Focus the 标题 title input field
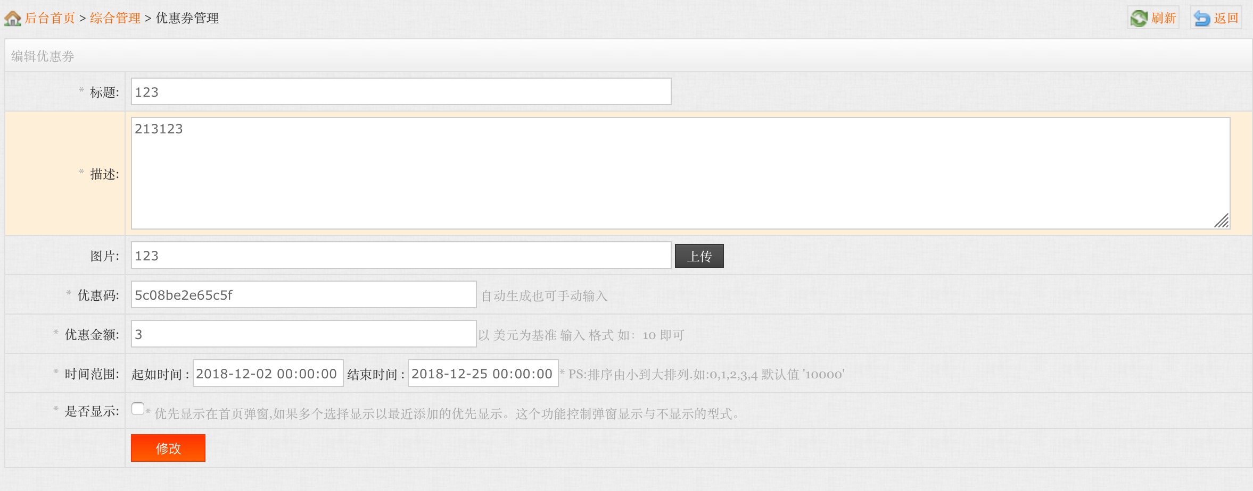 pyautogui.click(x=401, y=92)
